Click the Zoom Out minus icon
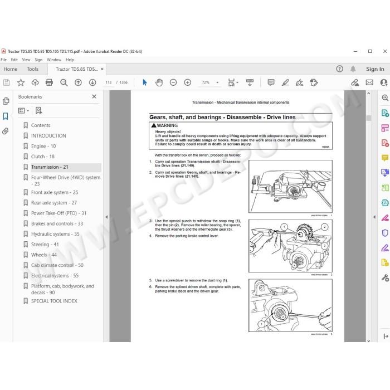Viewport: 390px width, 390px height. click(x=173, y=82)
